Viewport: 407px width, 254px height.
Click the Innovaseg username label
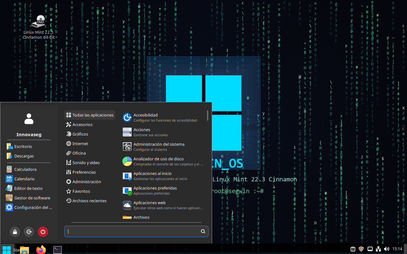point(29,135)
